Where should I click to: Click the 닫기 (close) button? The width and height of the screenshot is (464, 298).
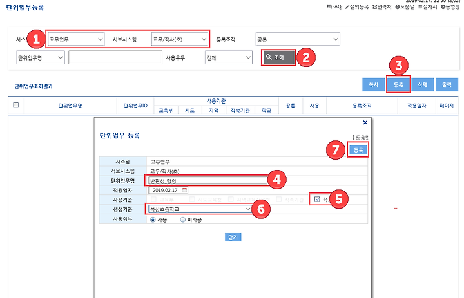tap(233, 237)
